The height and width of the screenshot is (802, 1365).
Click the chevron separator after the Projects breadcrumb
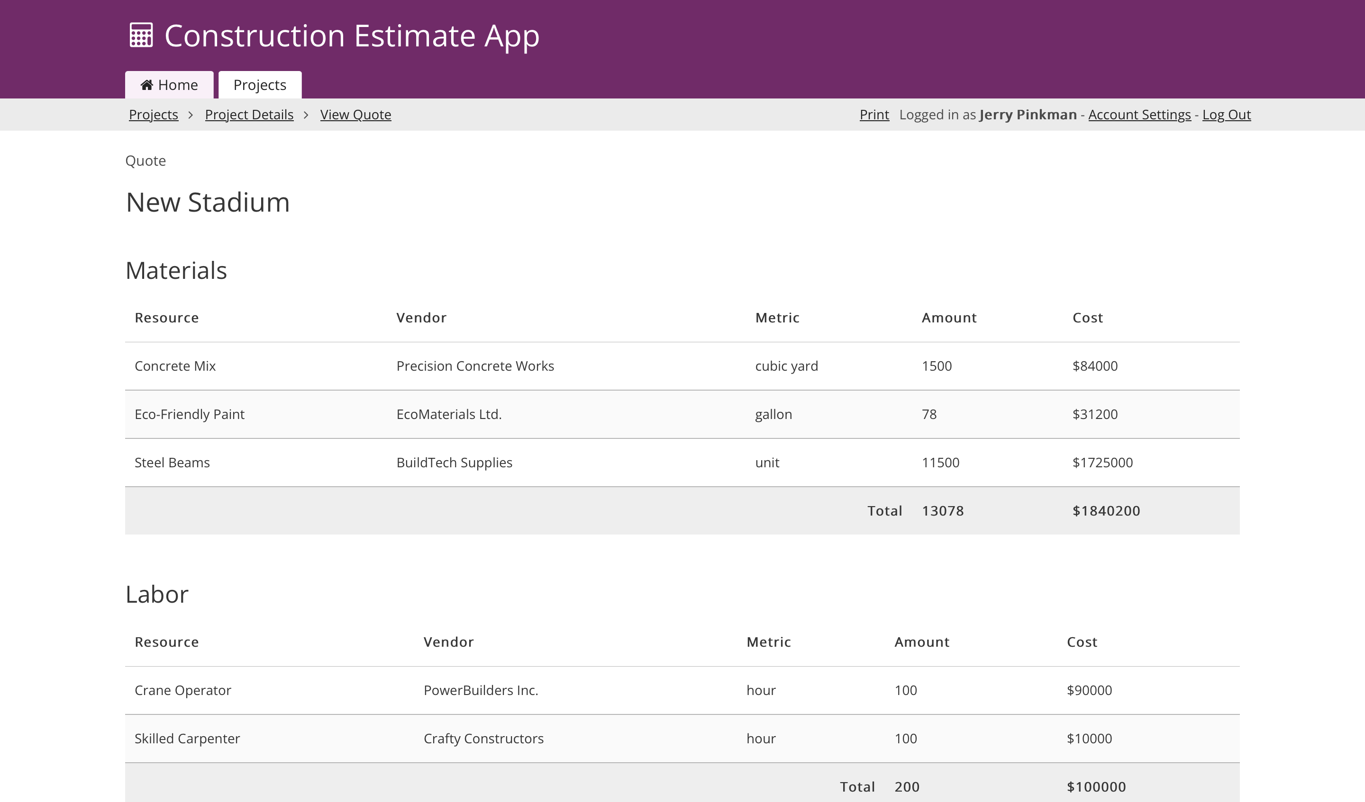[191, 115]
